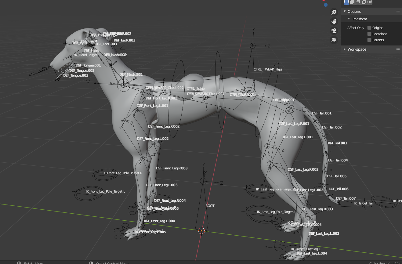
Task: Click the DEF_Front_Leg.L.002 label
Action: 153,139
